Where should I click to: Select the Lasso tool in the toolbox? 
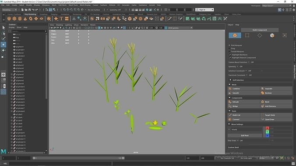click(x=4, y=33)
